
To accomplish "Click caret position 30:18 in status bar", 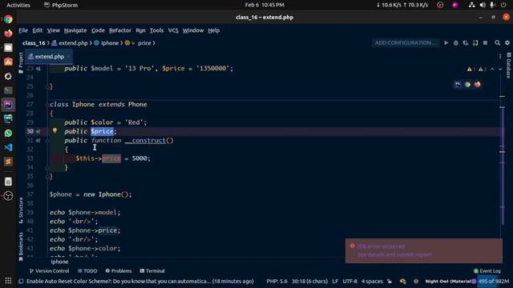I will tap(309, 281).
